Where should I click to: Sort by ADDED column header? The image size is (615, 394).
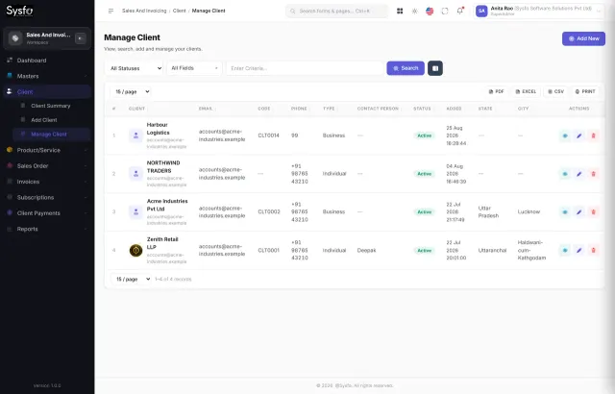[454, 109]
